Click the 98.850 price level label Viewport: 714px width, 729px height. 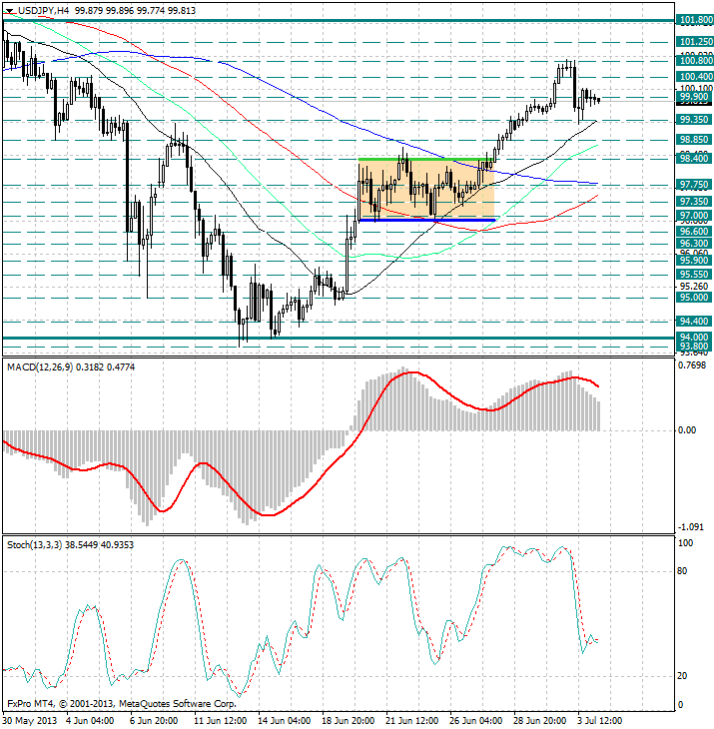tap(694, 140)
